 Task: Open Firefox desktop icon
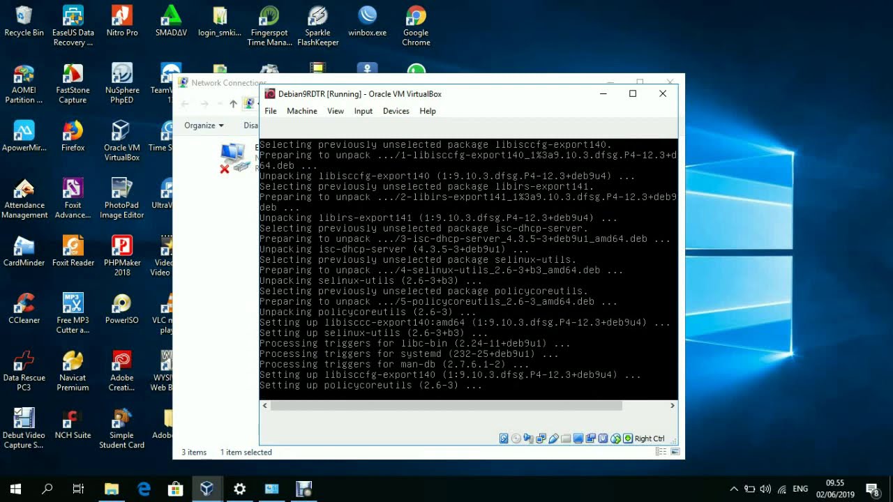[73, 136]
